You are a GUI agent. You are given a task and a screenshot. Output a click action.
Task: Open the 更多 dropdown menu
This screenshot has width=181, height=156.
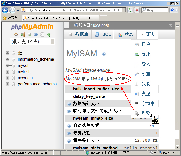[x=148, y=34]
